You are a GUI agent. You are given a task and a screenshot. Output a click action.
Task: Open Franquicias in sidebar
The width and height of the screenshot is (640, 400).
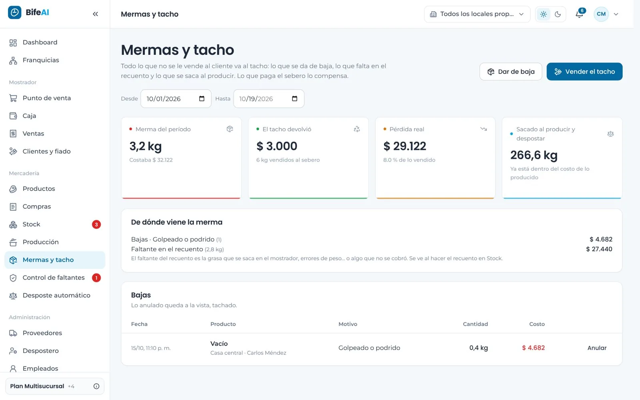(55, 60)
